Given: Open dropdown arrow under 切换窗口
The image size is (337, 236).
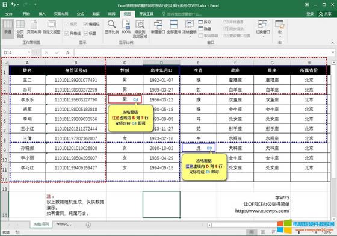Looking at the screenshot, I should 263,36.
